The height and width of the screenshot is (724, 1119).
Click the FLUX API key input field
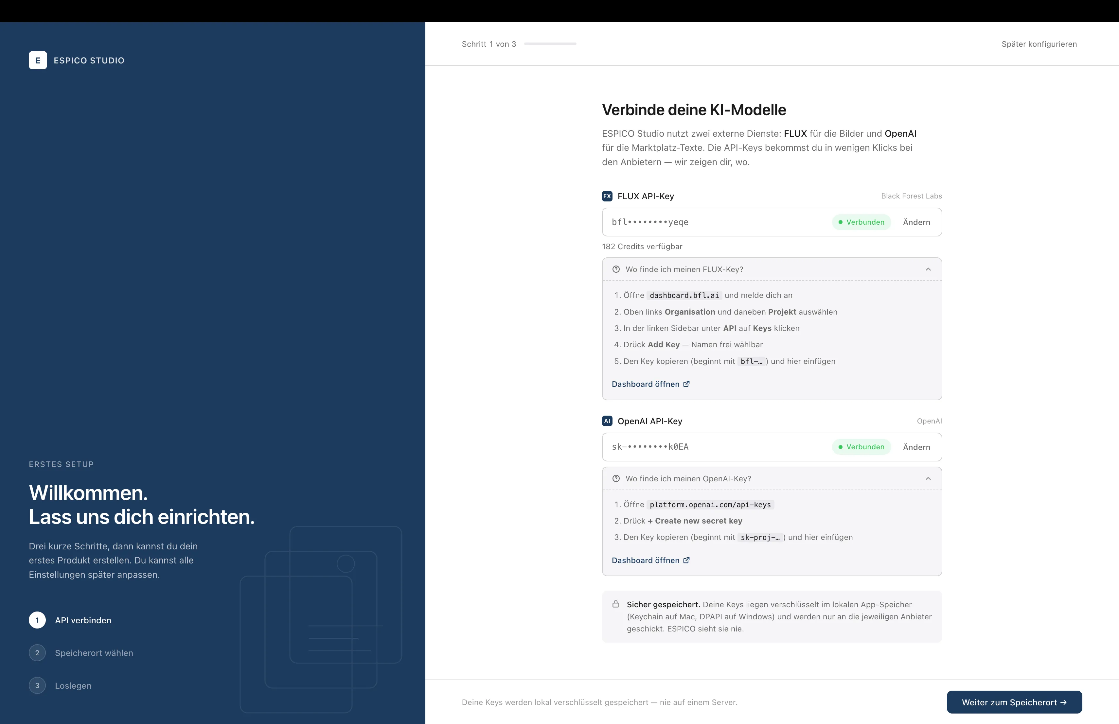(772, 222)
